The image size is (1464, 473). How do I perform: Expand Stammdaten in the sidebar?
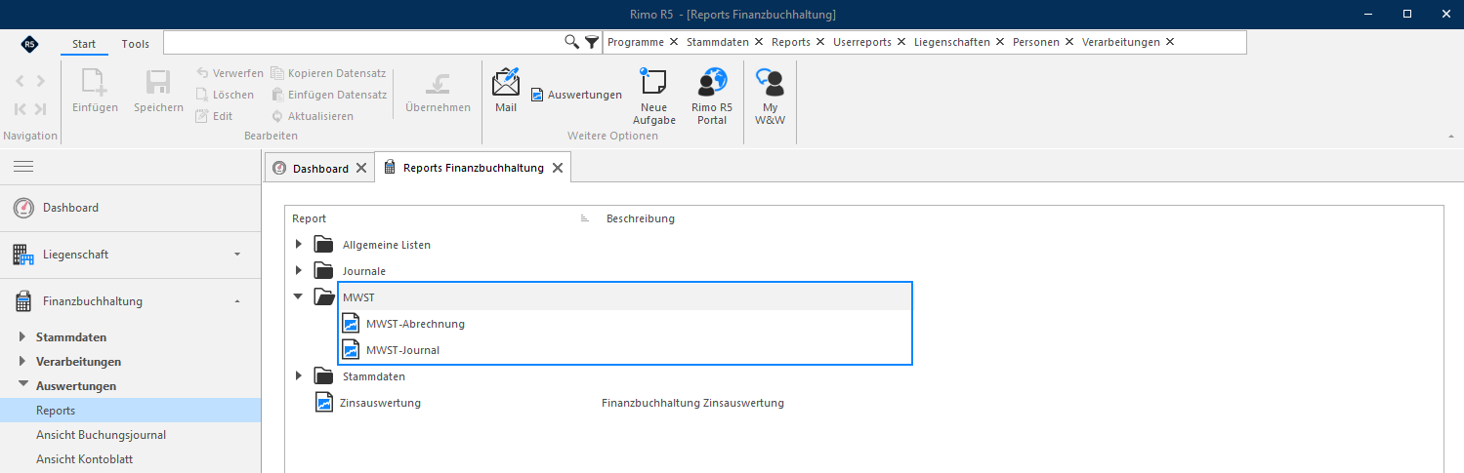click(x=22, y=336)
